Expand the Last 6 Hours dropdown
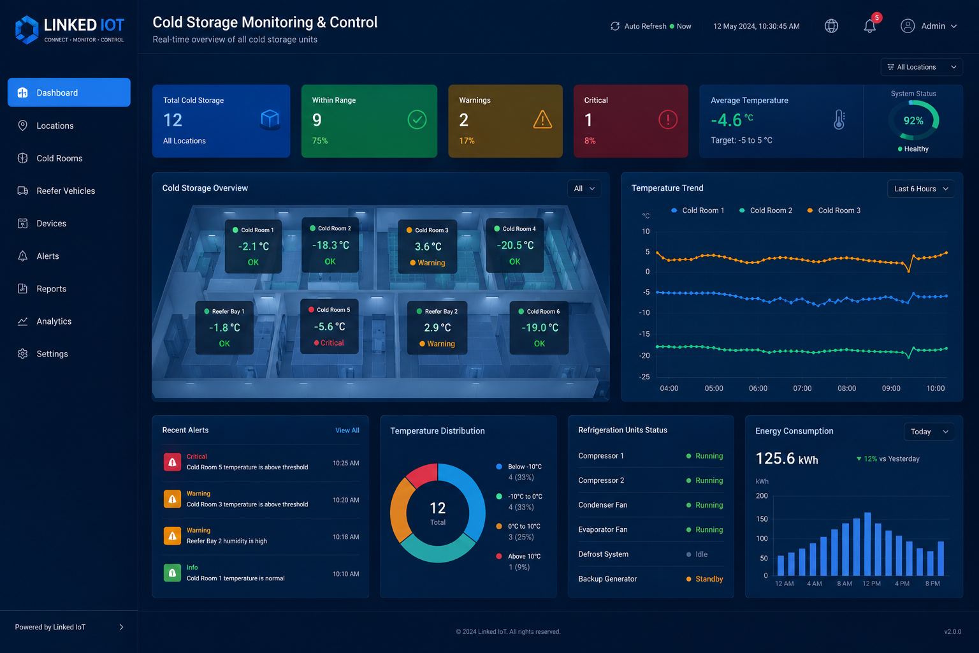979x653 pixels. [x=920, y=189]
